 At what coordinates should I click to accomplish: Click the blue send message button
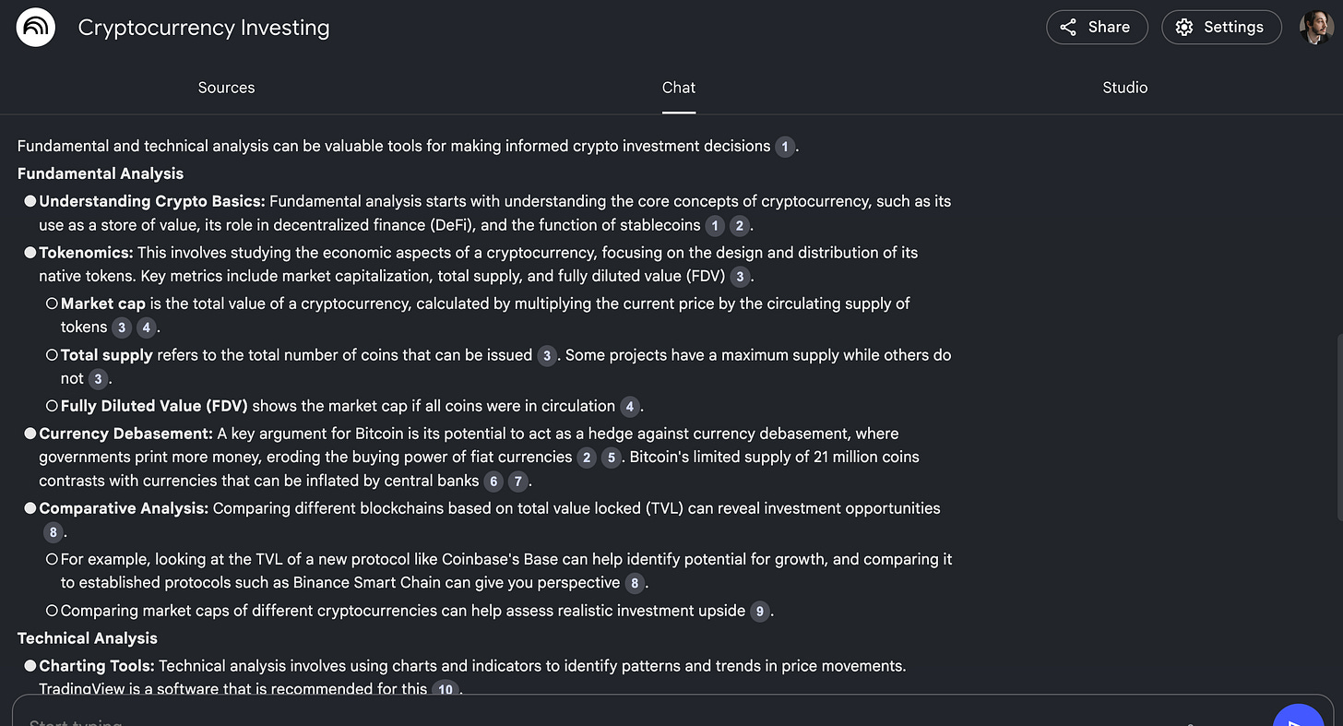1298,716
